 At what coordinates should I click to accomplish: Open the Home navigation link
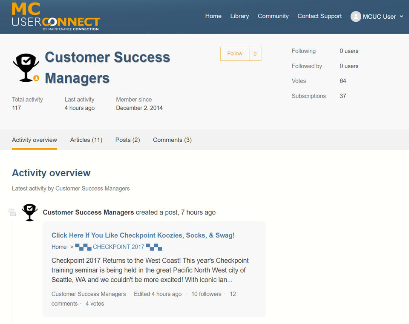coord(213,16)
